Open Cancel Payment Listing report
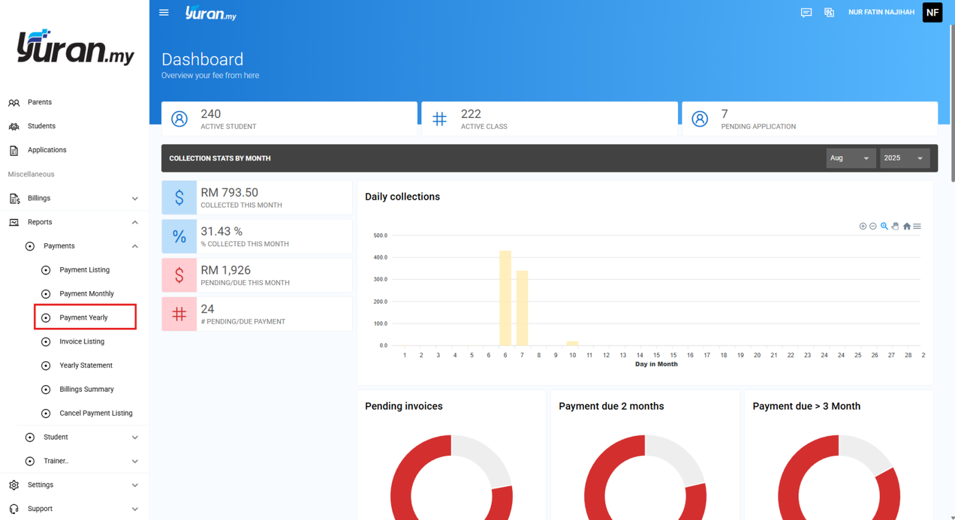Screen dimensions: 955x520 96,413
